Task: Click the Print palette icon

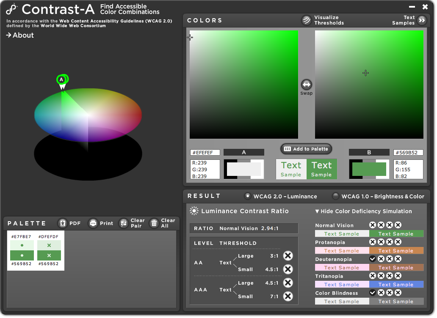Action: [93, 223]
